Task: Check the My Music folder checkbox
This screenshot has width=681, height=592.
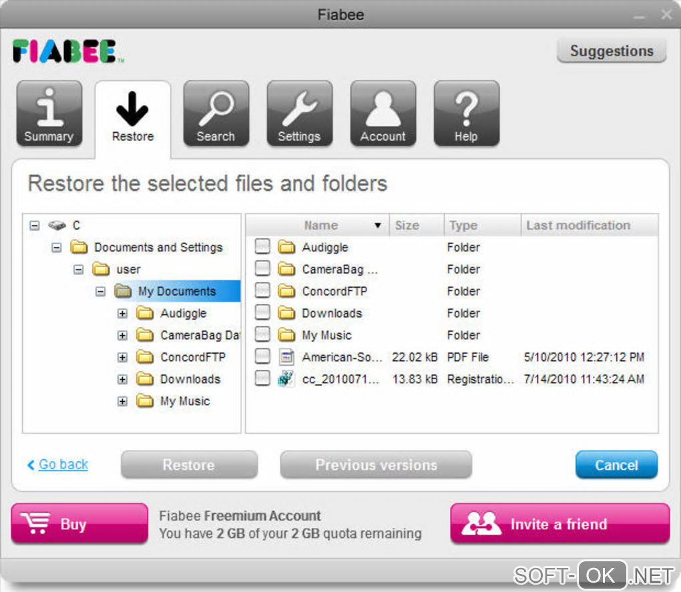Action: 262,334
